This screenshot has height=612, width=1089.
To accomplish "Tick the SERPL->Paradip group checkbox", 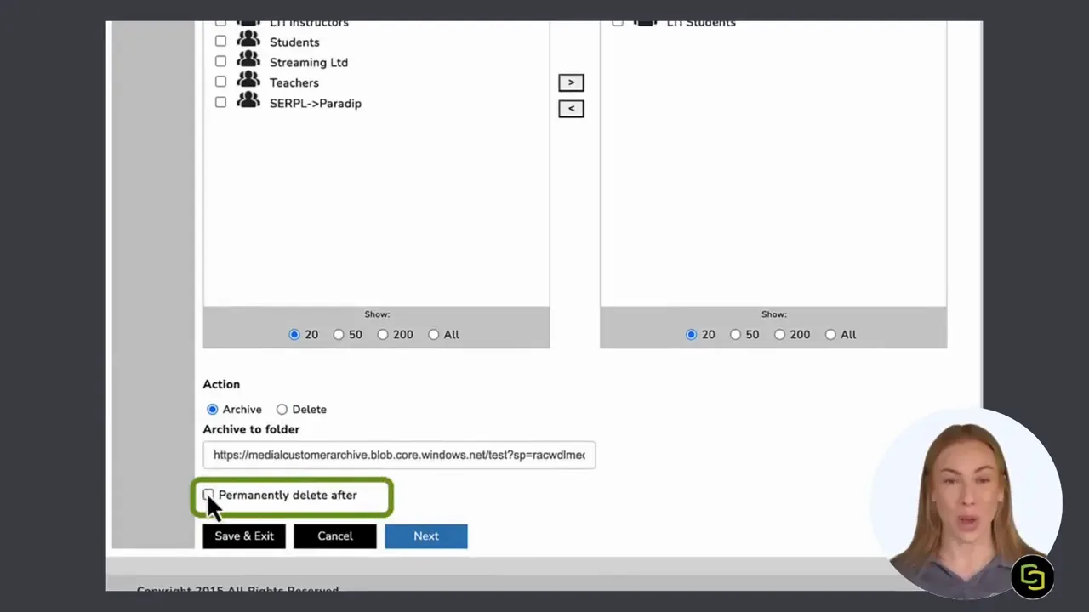I will click(x=220, y=102).
